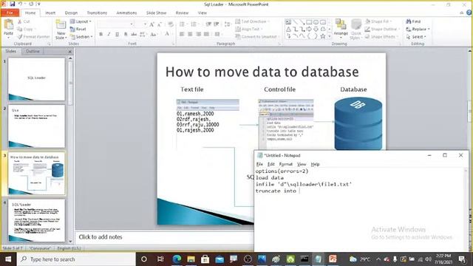Click the numbered list icon

coord(194,24)
